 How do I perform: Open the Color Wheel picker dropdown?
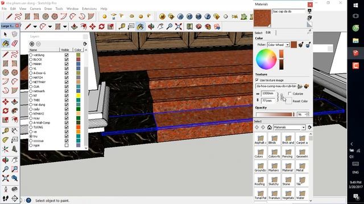pos(287,45)
